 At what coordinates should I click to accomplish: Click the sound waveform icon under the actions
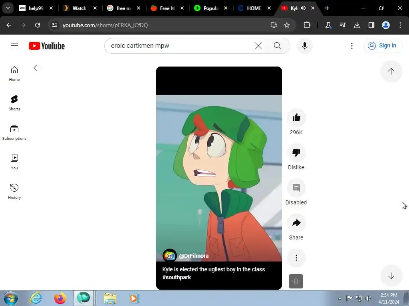[296, 281]
